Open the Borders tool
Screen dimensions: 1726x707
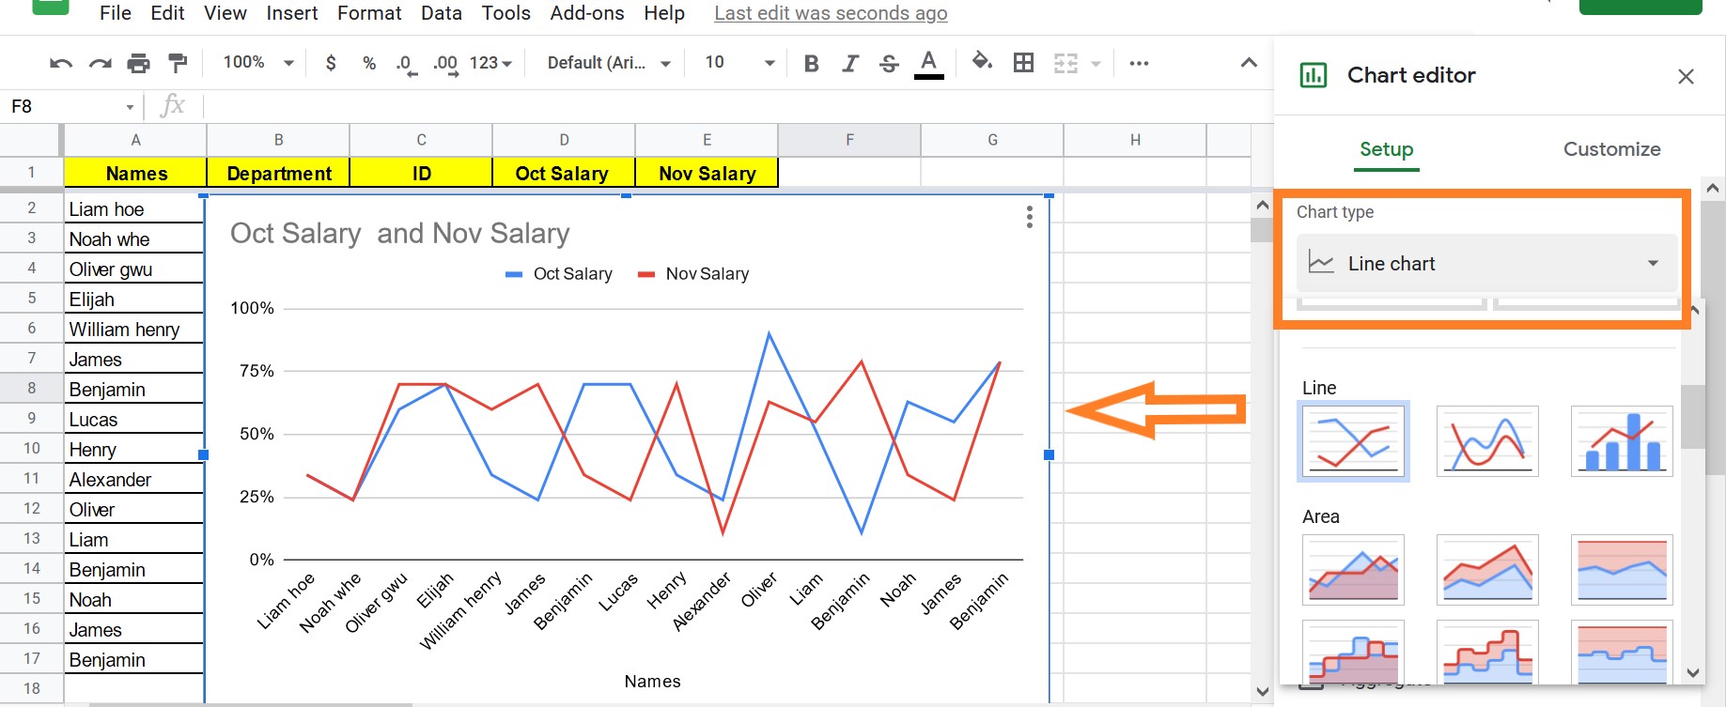[1024, 63]
